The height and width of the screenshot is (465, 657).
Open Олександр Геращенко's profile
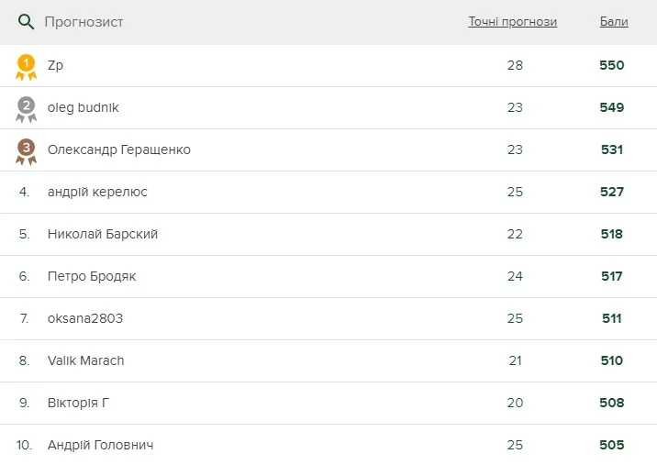tap(119, 150)
